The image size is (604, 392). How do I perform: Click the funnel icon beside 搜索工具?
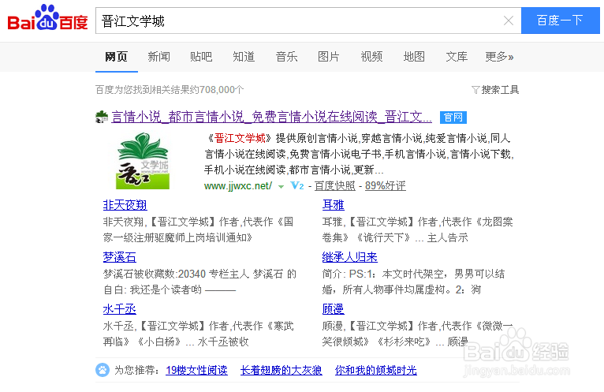tap(475, 90)
